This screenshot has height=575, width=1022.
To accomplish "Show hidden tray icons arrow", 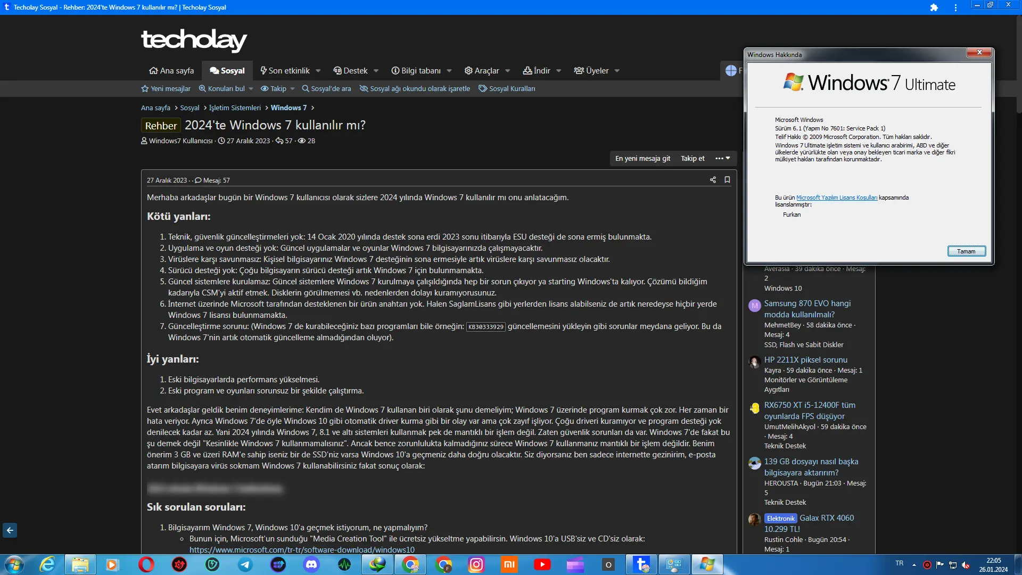I will pyautogui.click(x=914, y=565).
